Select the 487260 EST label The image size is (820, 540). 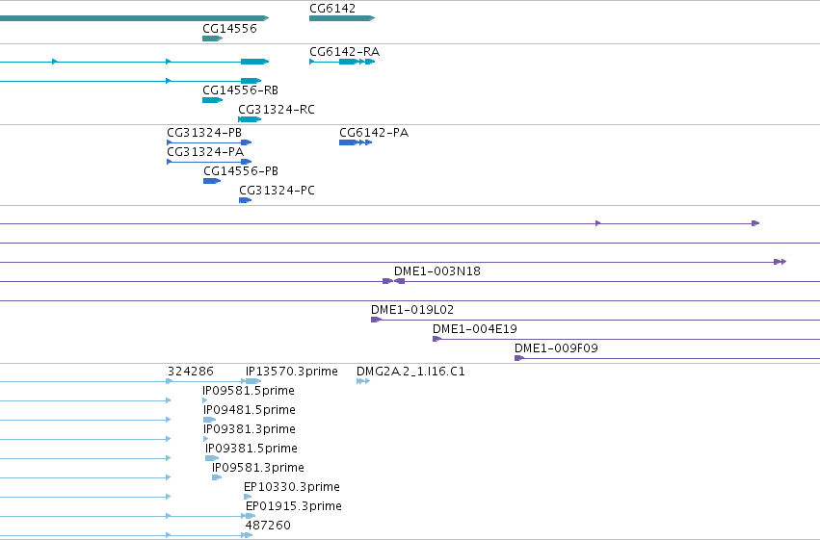point(268,526)
